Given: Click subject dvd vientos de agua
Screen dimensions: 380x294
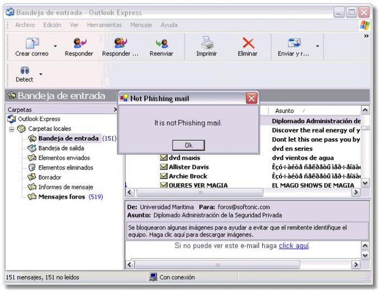Looking at the screenshot, I should coord(303,158).
